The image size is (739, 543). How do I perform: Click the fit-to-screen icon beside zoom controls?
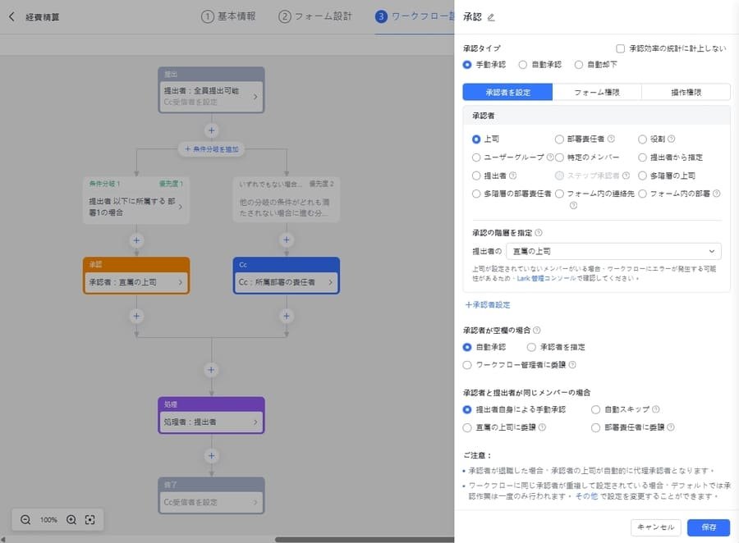pyautogui.click(x=90, y=519)
